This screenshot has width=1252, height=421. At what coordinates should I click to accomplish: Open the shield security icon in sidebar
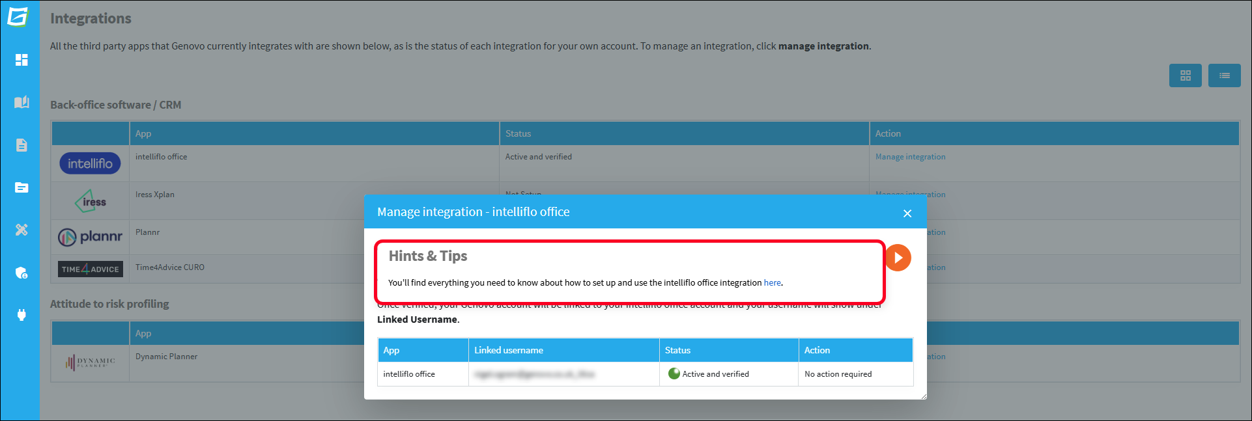point(21,273)
